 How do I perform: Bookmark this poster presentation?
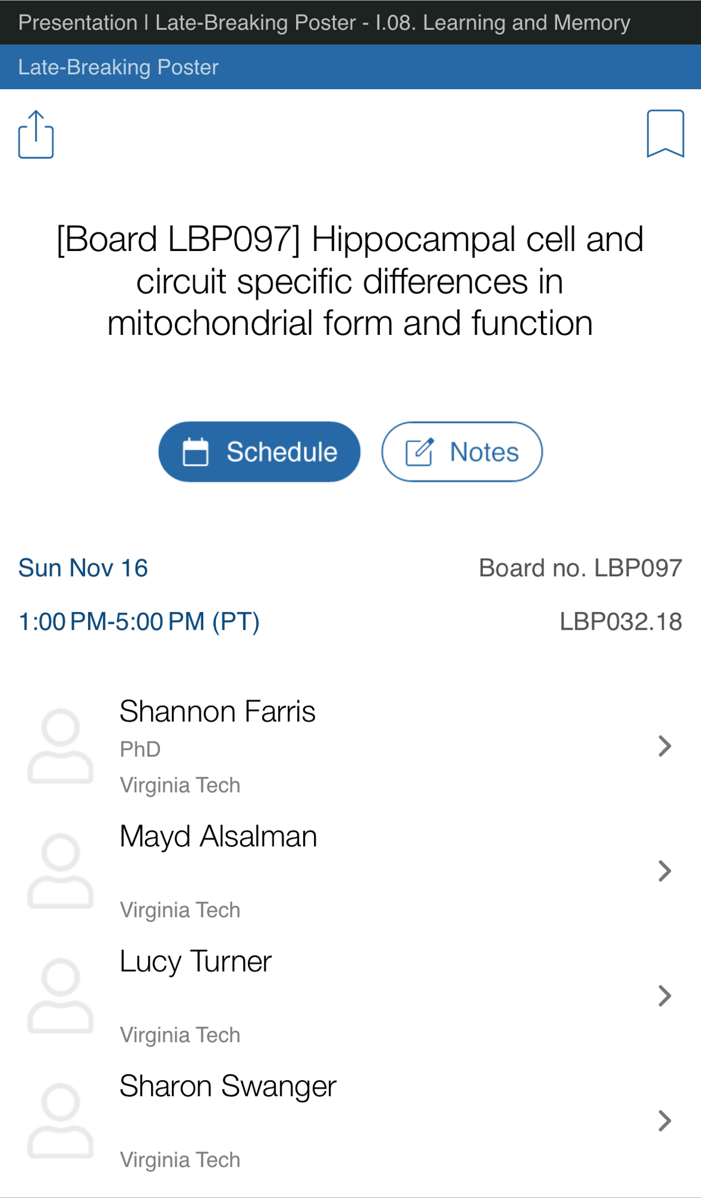pos(665,134)
